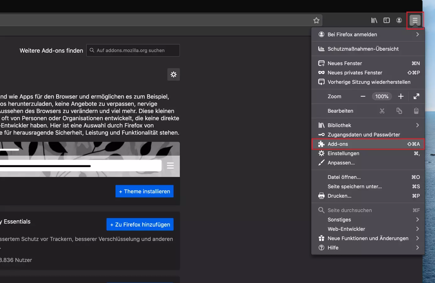Open the Library toolbar icon
The width and height of the screenshot is (435, 283).
click(x=374, y=20)
